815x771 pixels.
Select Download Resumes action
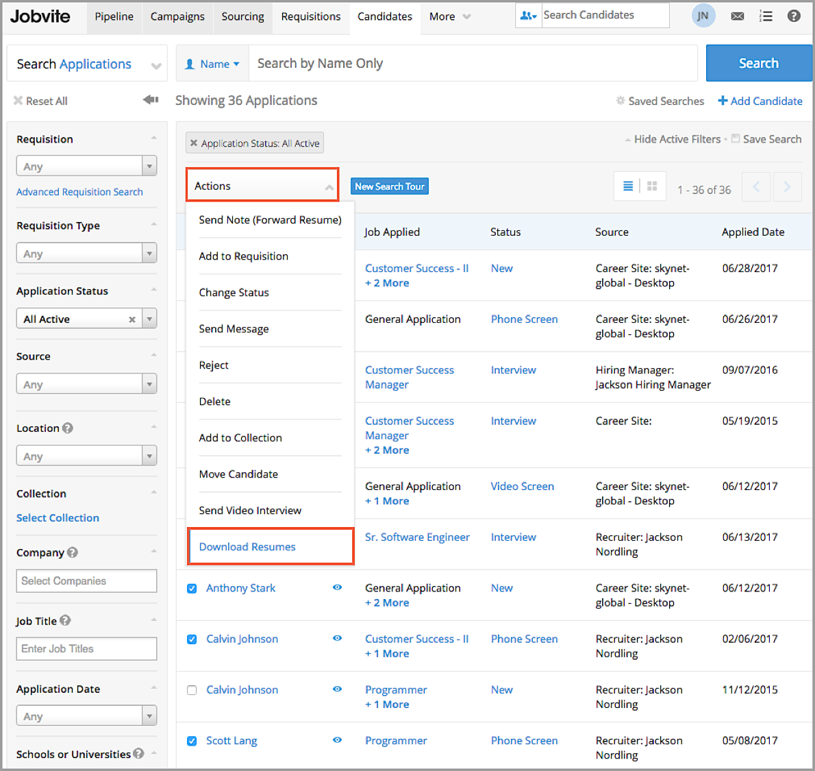pos(271,546)
